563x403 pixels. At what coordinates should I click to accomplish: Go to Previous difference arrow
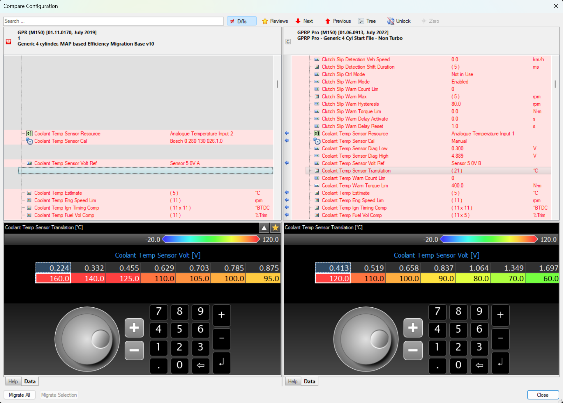coord(328,21)
